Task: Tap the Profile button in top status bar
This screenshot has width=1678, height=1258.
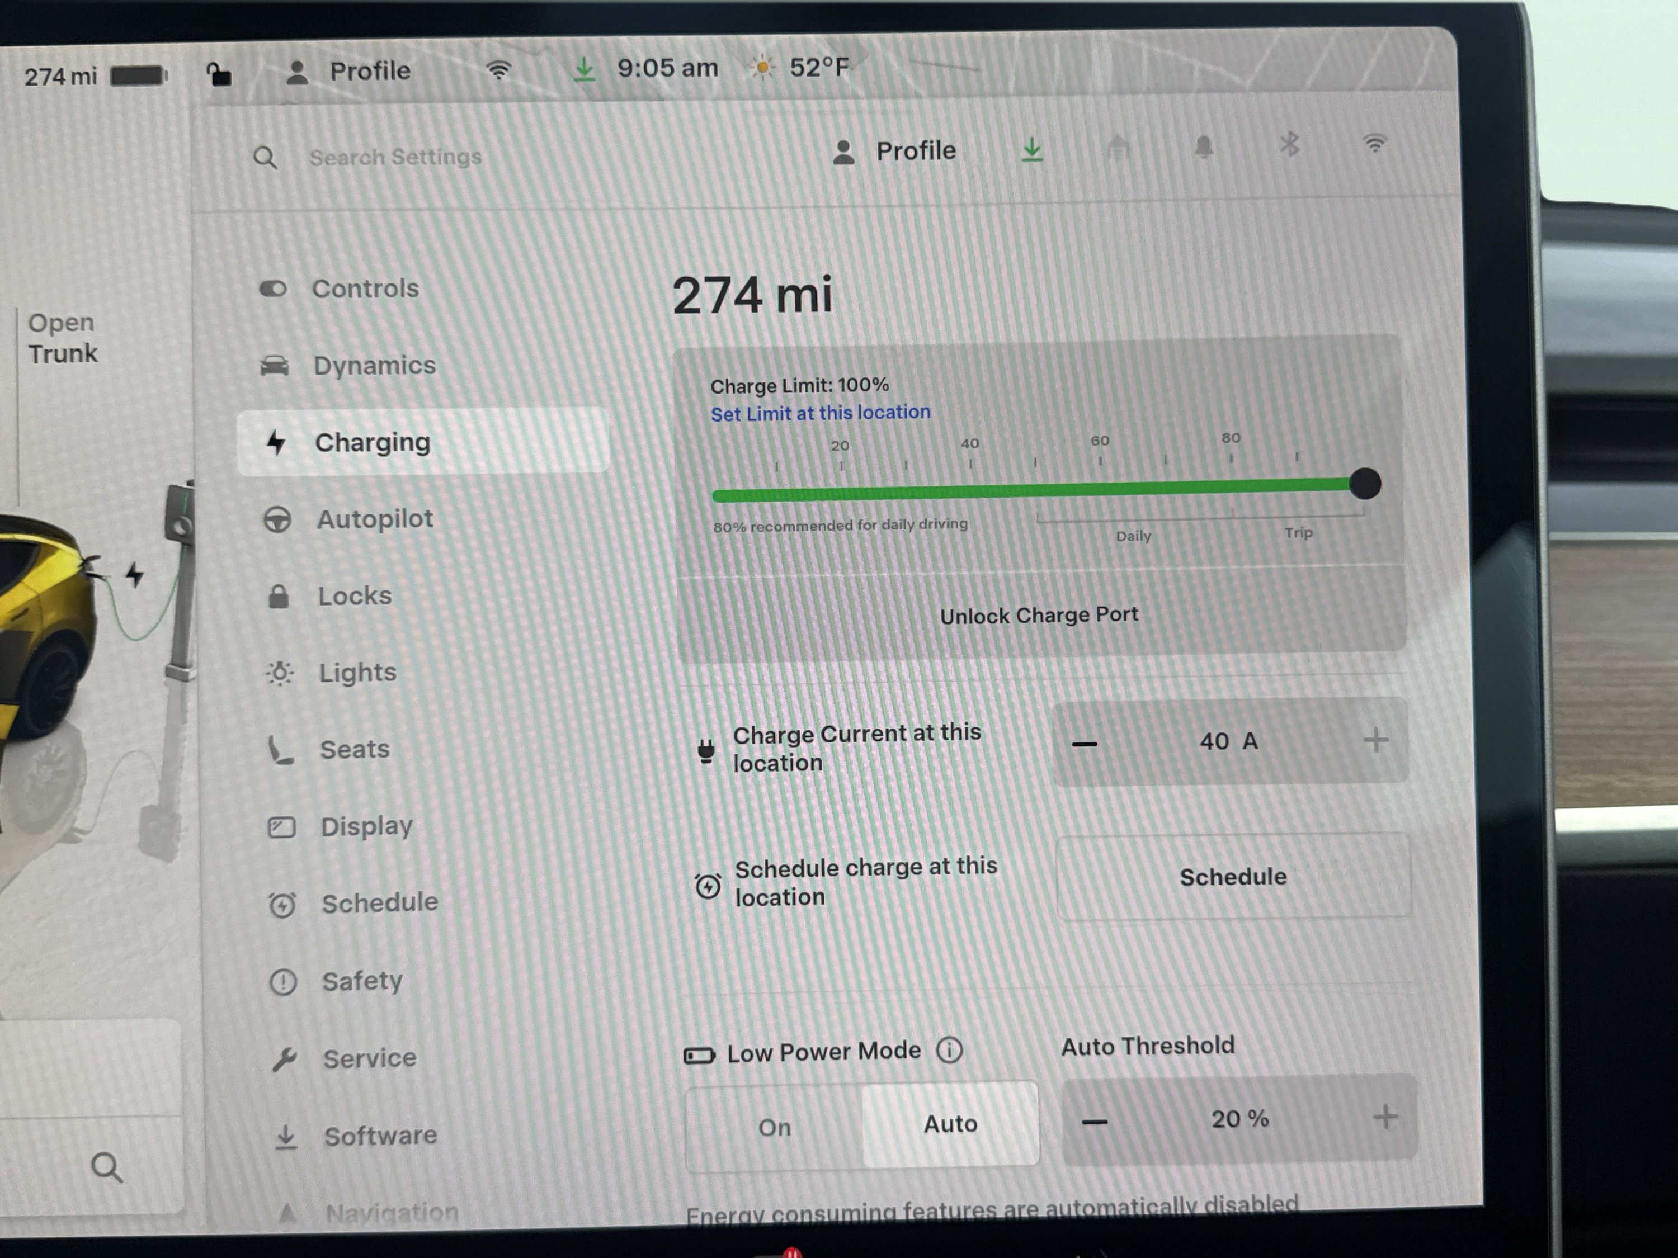Action: pyautogui.click(x=348, y=71)
